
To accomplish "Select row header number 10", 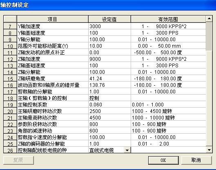I will 10,46.
